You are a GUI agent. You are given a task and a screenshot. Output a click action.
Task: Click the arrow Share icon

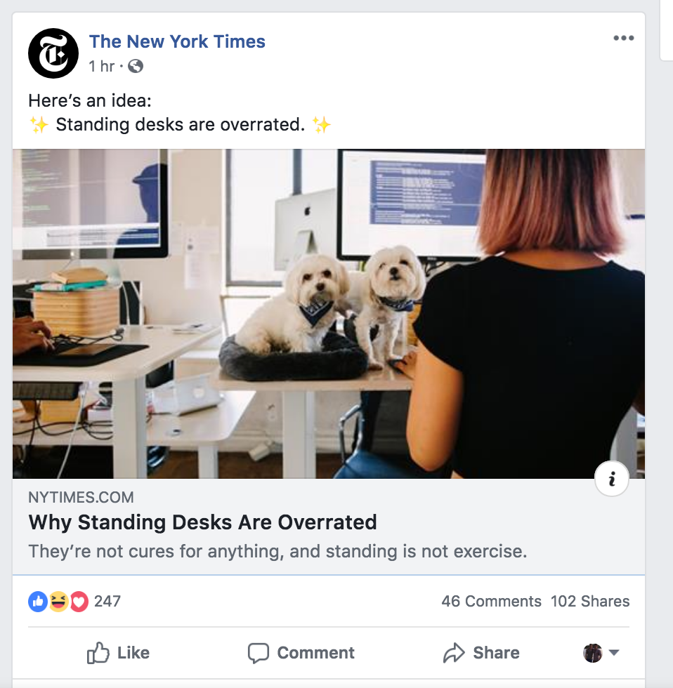click(x=454, y=652)
